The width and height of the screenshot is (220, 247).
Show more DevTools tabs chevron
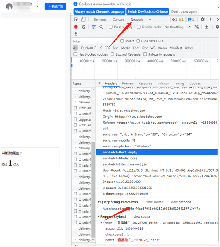pos(150,19)
